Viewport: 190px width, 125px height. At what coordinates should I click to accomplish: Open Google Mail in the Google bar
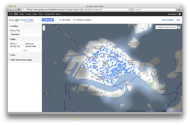(x=49, y=14)
